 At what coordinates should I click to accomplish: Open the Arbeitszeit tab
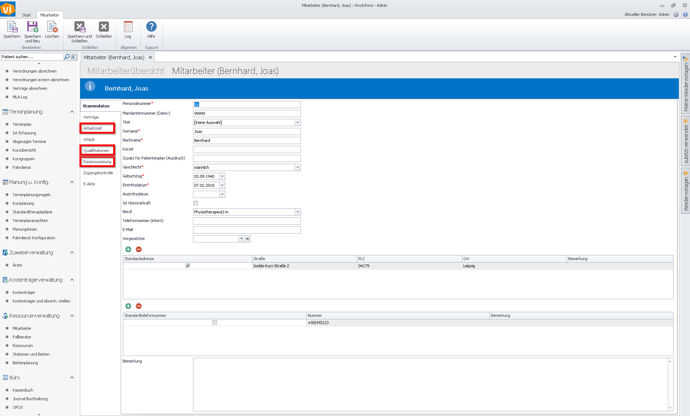(93, 128)
